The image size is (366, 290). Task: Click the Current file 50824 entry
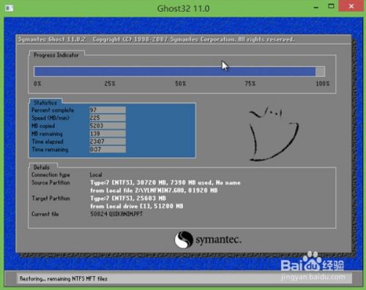pos(116,214)
